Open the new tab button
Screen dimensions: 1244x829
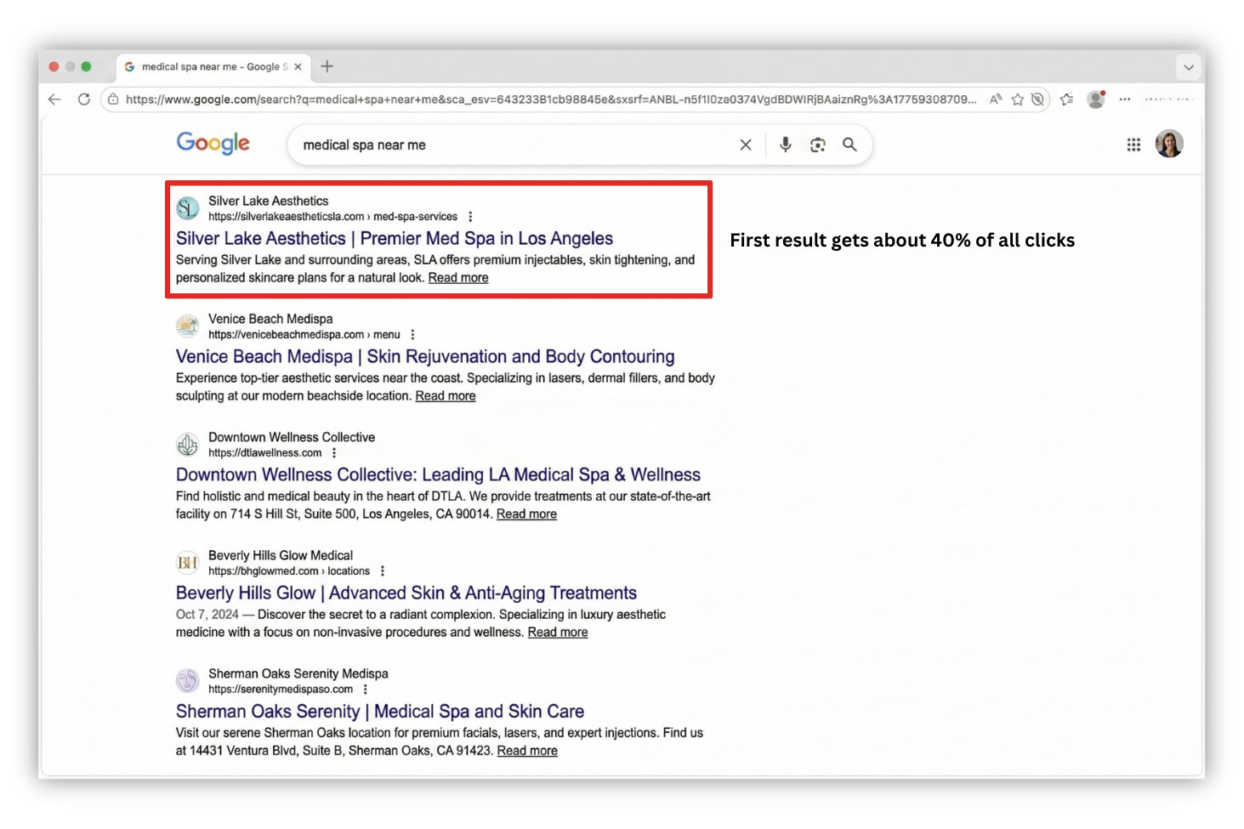tap(327, 66)
